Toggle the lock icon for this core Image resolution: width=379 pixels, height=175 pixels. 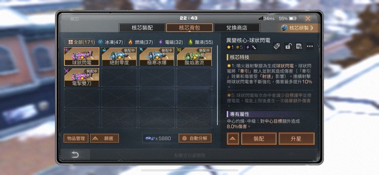point(288,46)
